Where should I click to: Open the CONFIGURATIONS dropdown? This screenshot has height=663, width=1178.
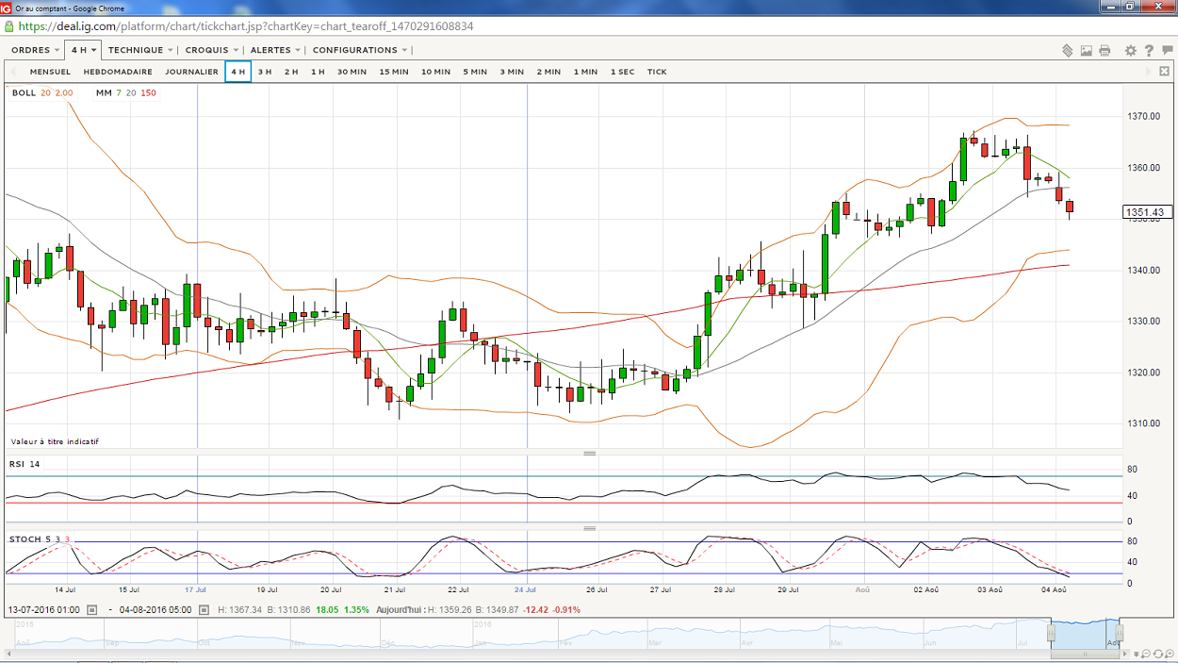pyautogui.click(x=360, y=50)
